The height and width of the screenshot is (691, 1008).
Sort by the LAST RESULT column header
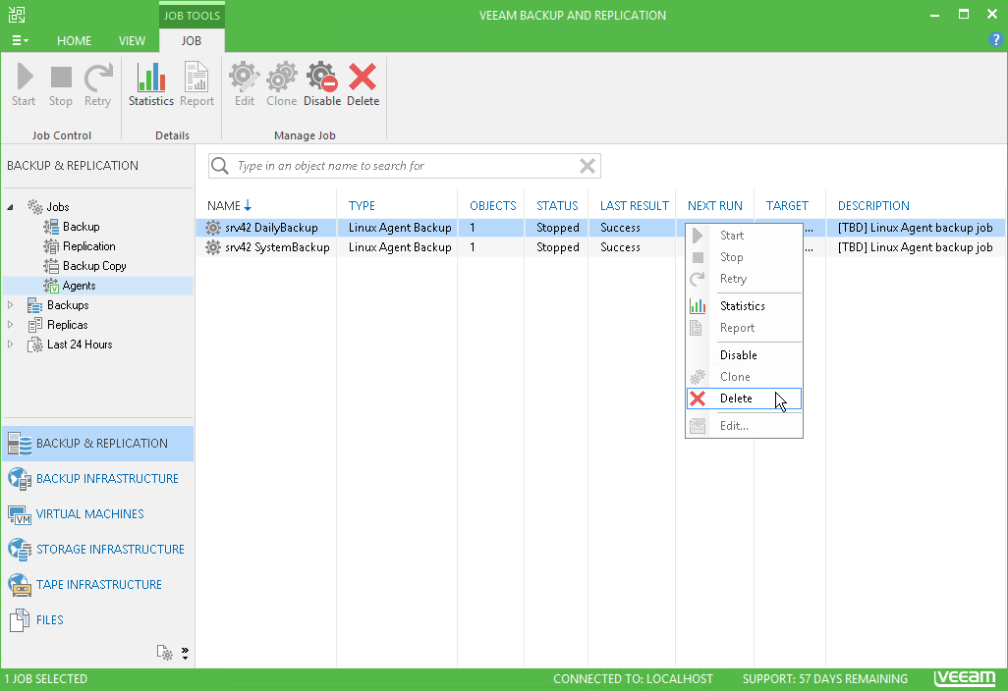pos(635,205)
